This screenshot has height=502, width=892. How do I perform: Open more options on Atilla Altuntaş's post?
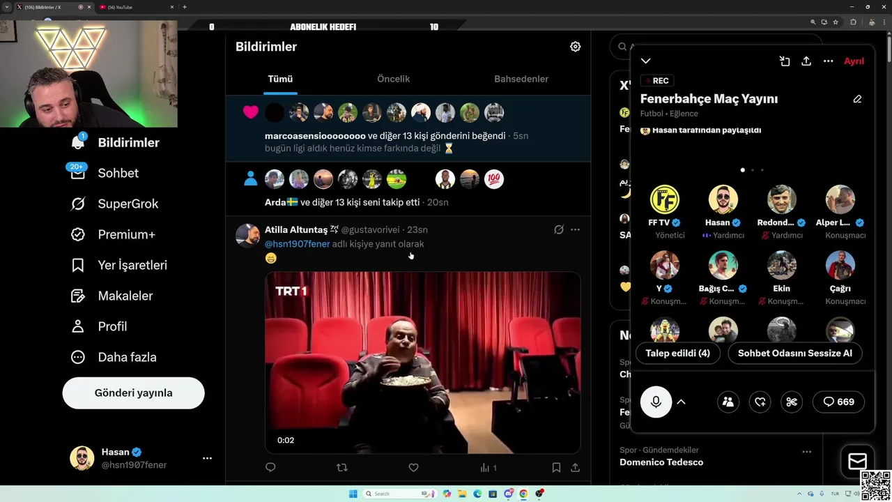pos(575,229)
